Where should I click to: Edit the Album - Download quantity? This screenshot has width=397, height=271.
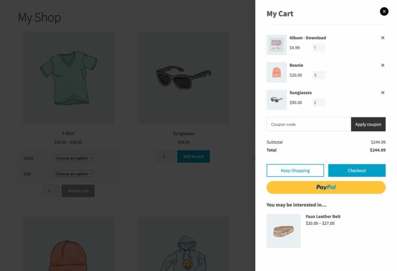click(x=319, y=48)
